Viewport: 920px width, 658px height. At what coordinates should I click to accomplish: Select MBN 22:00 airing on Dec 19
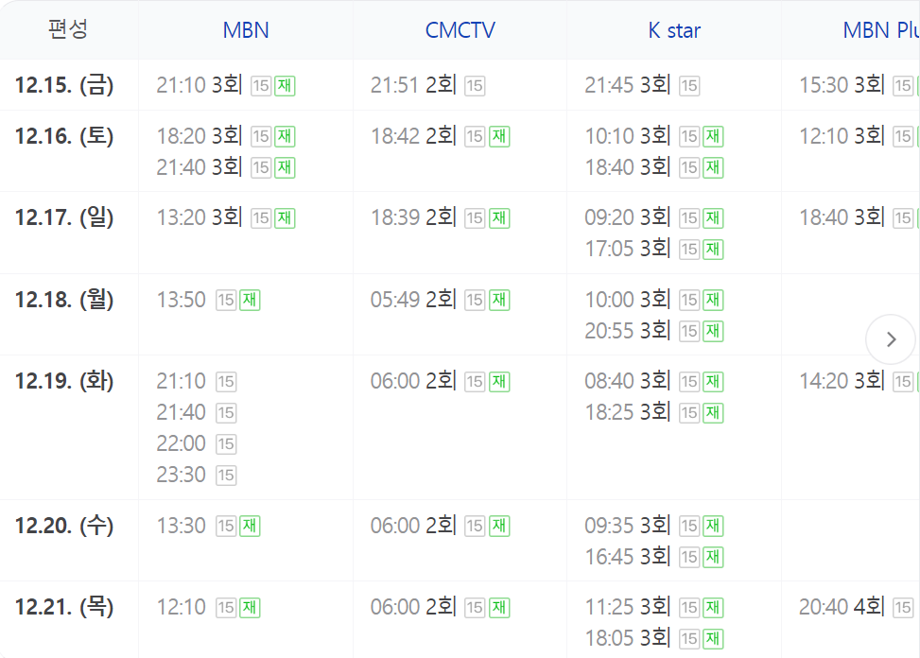(x=181, y=443)
